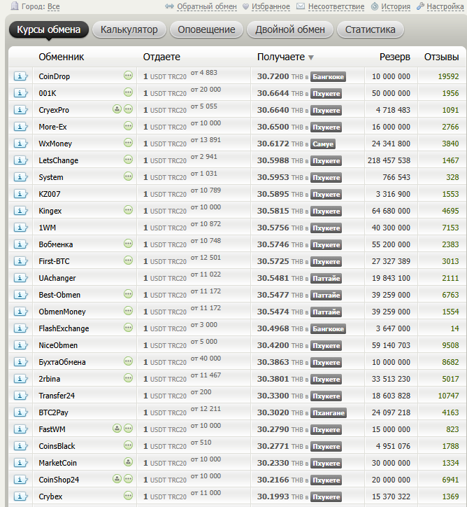The image size is (467, 507).
Task: Click person verification icon next to CryexPro
Action: tap(117, 109)
